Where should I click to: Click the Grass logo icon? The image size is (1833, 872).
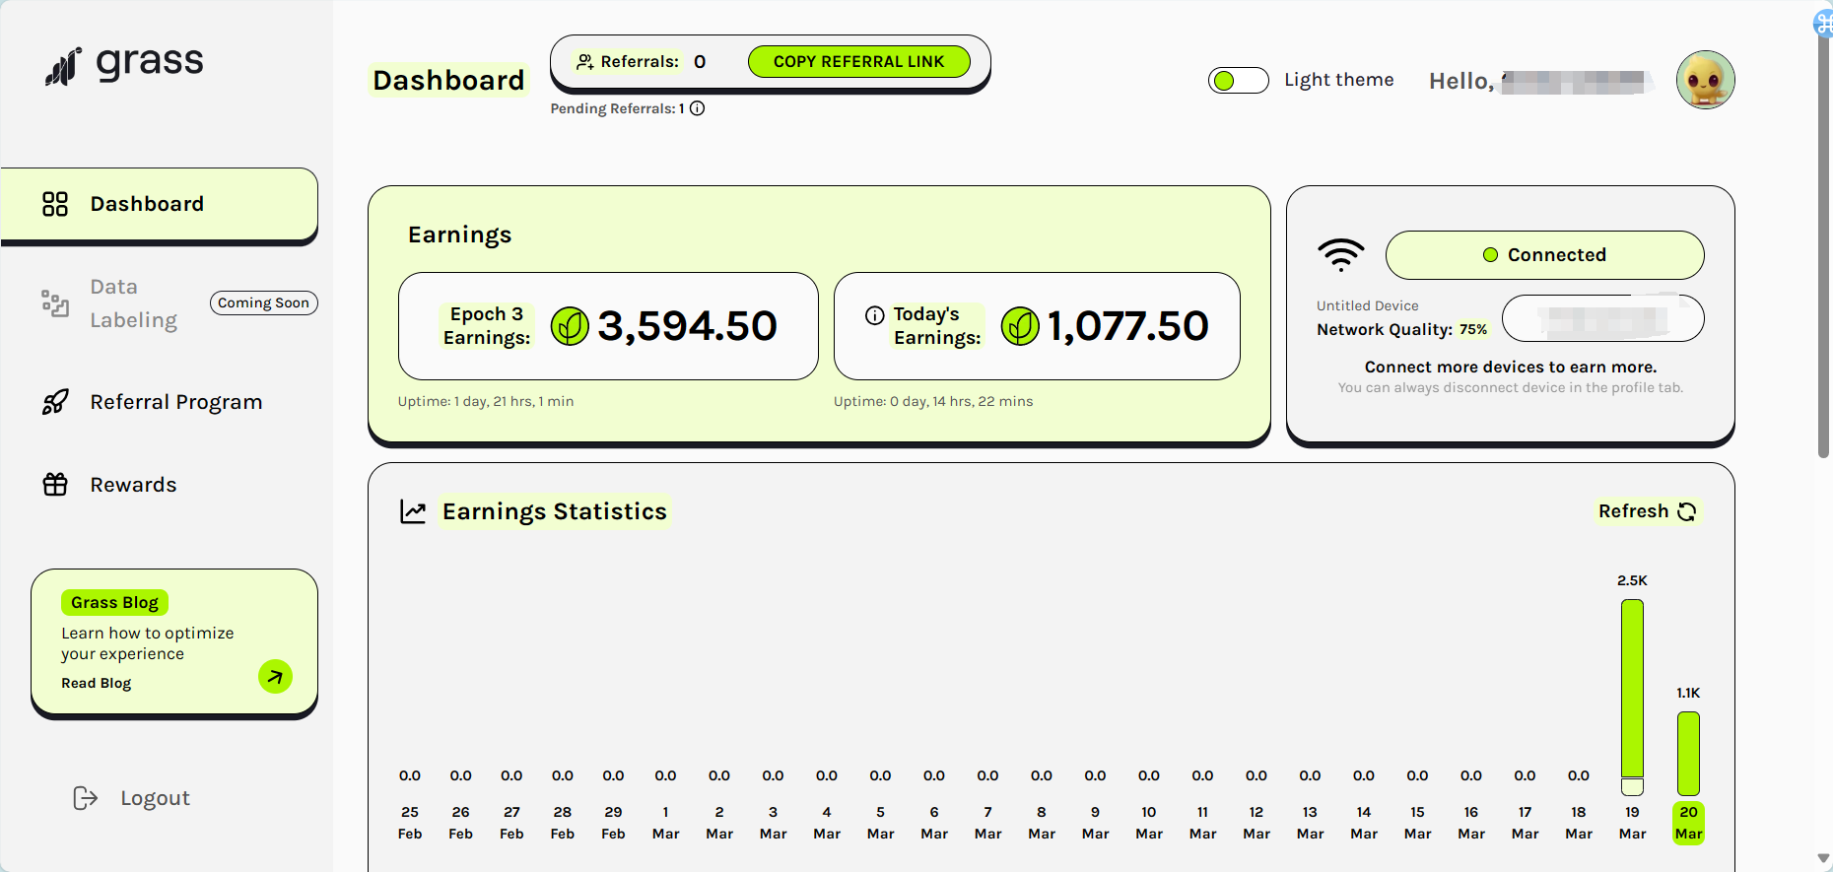[x=63, y=66]
